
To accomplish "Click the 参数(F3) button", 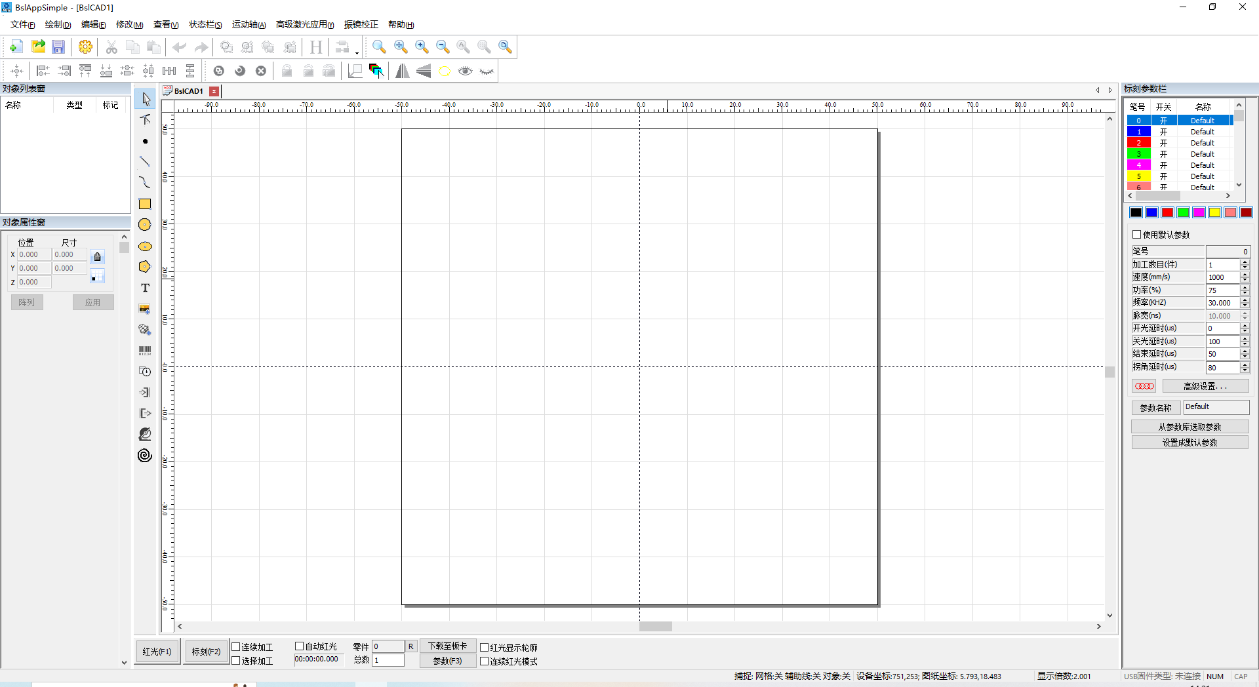I will click(448, 661).
